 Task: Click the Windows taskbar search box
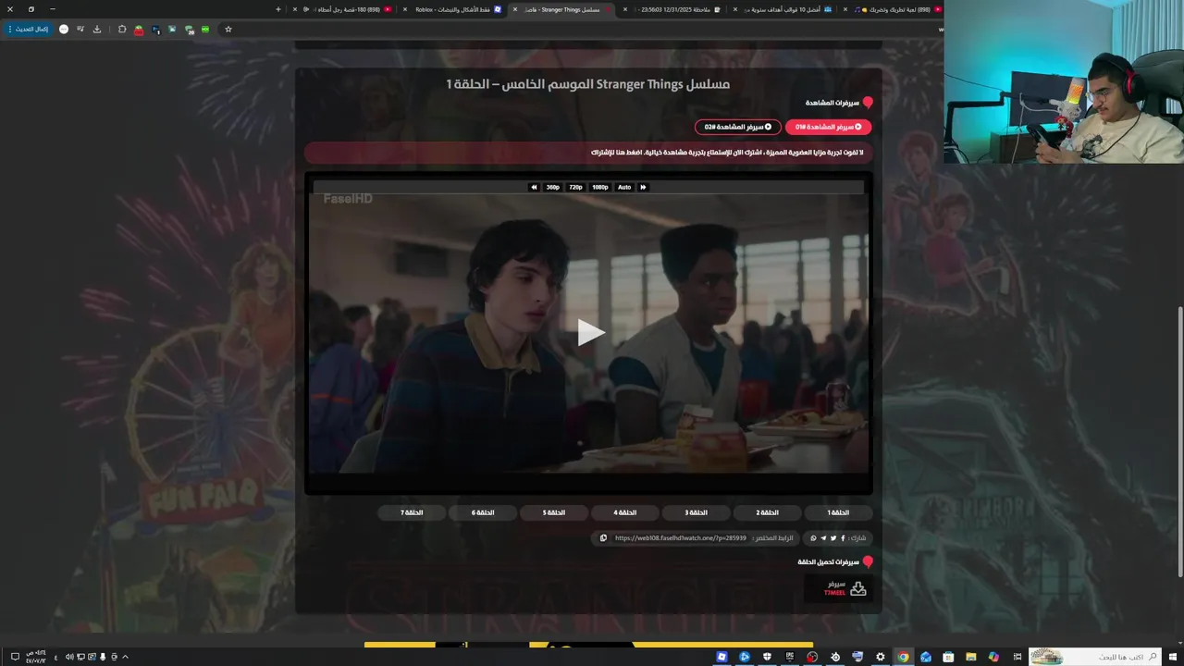tap(1094, 657)
